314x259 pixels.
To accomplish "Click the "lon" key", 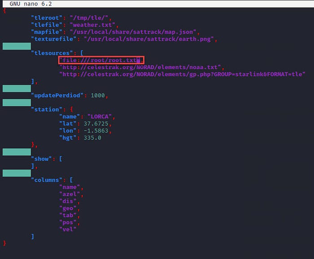I will (x=68, y=131).
